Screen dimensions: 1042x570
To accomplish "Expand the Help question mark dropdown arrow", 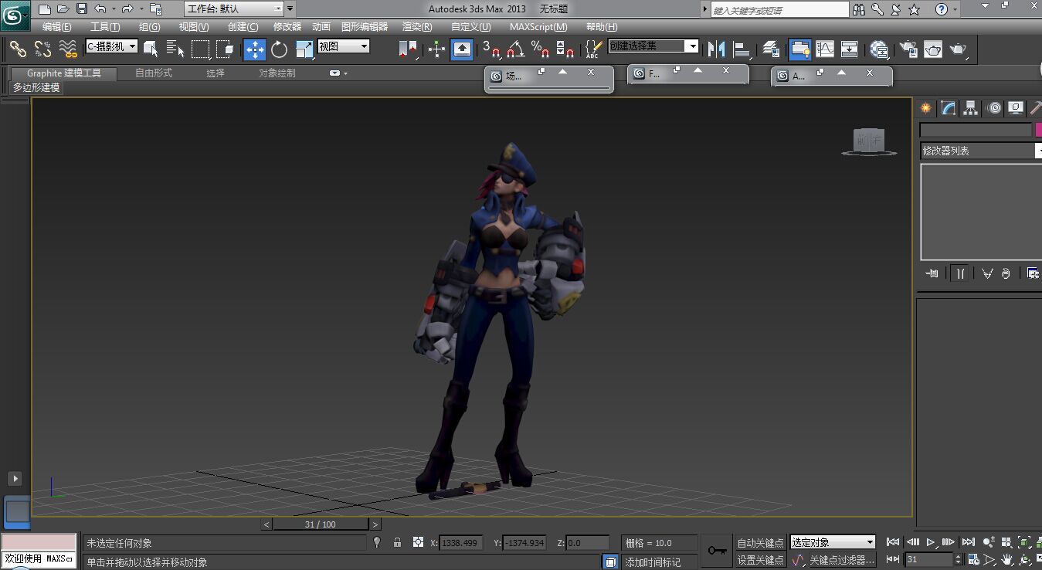I will [x=955, y=9].
